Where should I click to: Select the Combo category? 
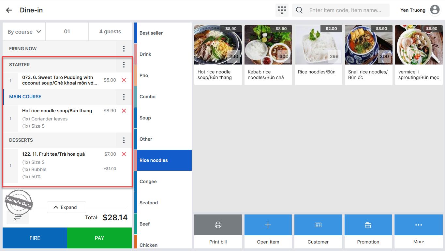point(163,97)
